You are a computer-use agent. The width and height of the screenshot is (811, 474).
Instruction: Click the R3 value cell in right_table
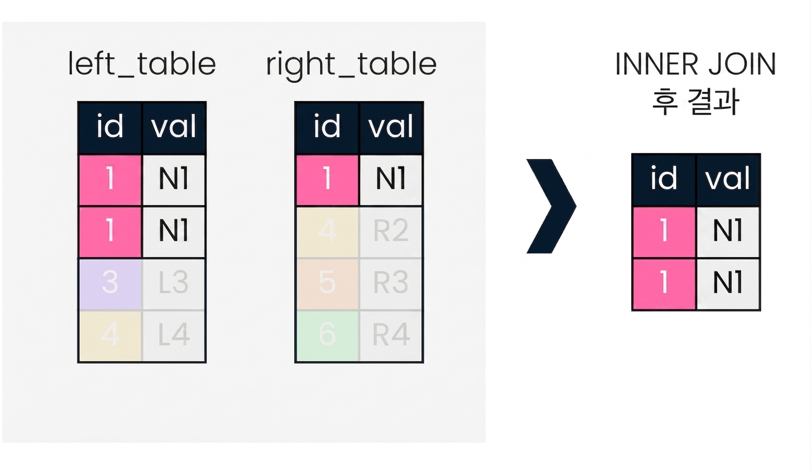(392, 284)
